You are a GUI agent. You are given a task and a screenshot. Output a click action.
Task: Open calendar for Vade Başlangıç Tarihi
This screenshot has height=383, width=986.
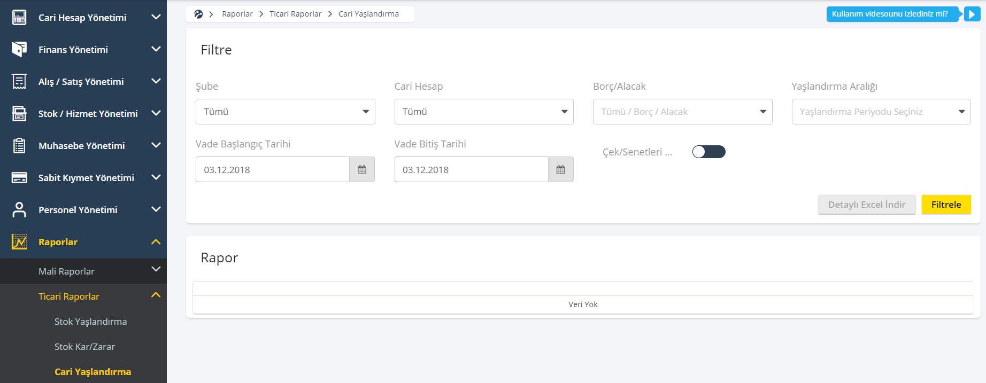(362, 169)
